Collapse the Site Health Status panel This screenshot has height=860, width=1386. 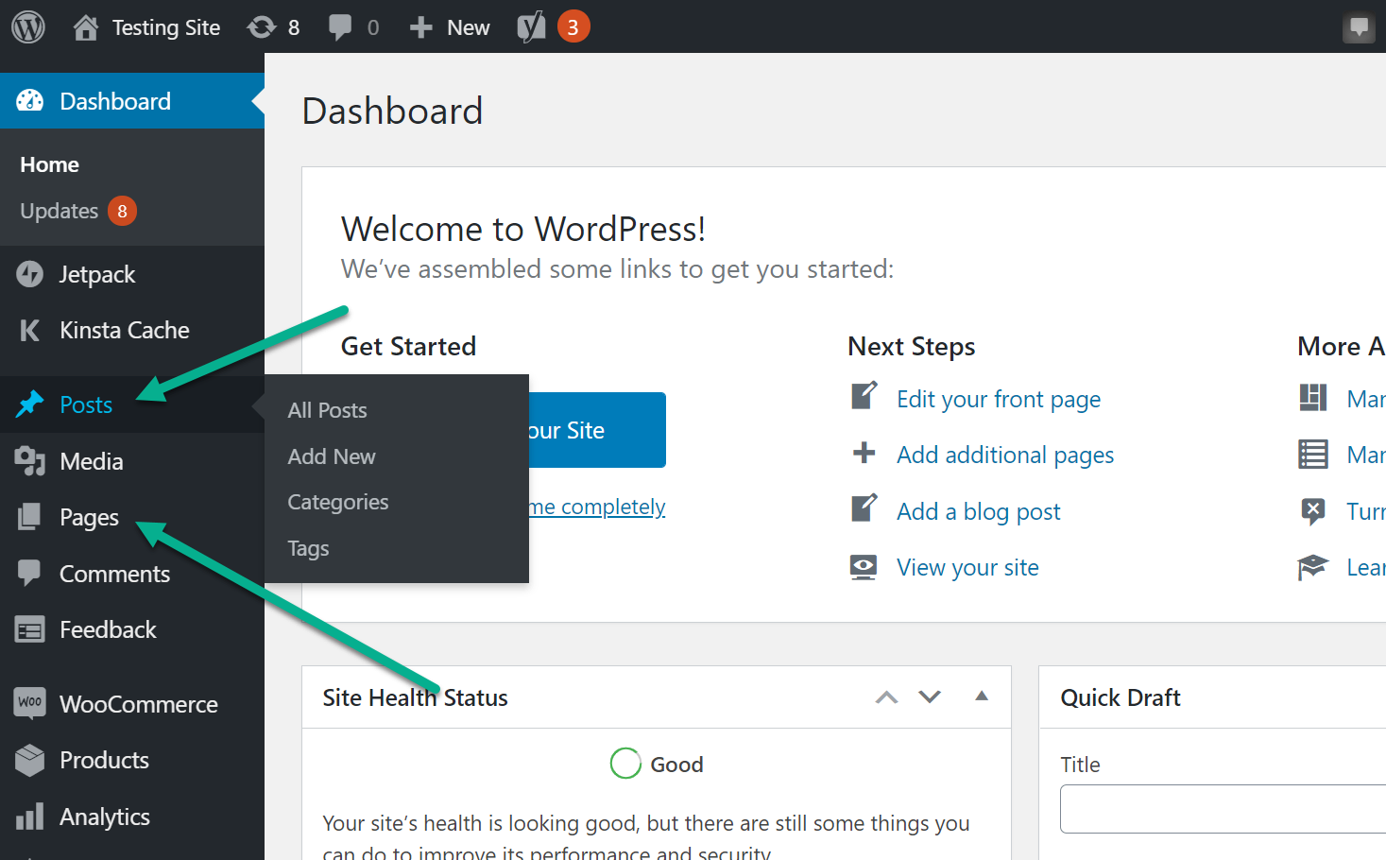click(x=982, y=697)
